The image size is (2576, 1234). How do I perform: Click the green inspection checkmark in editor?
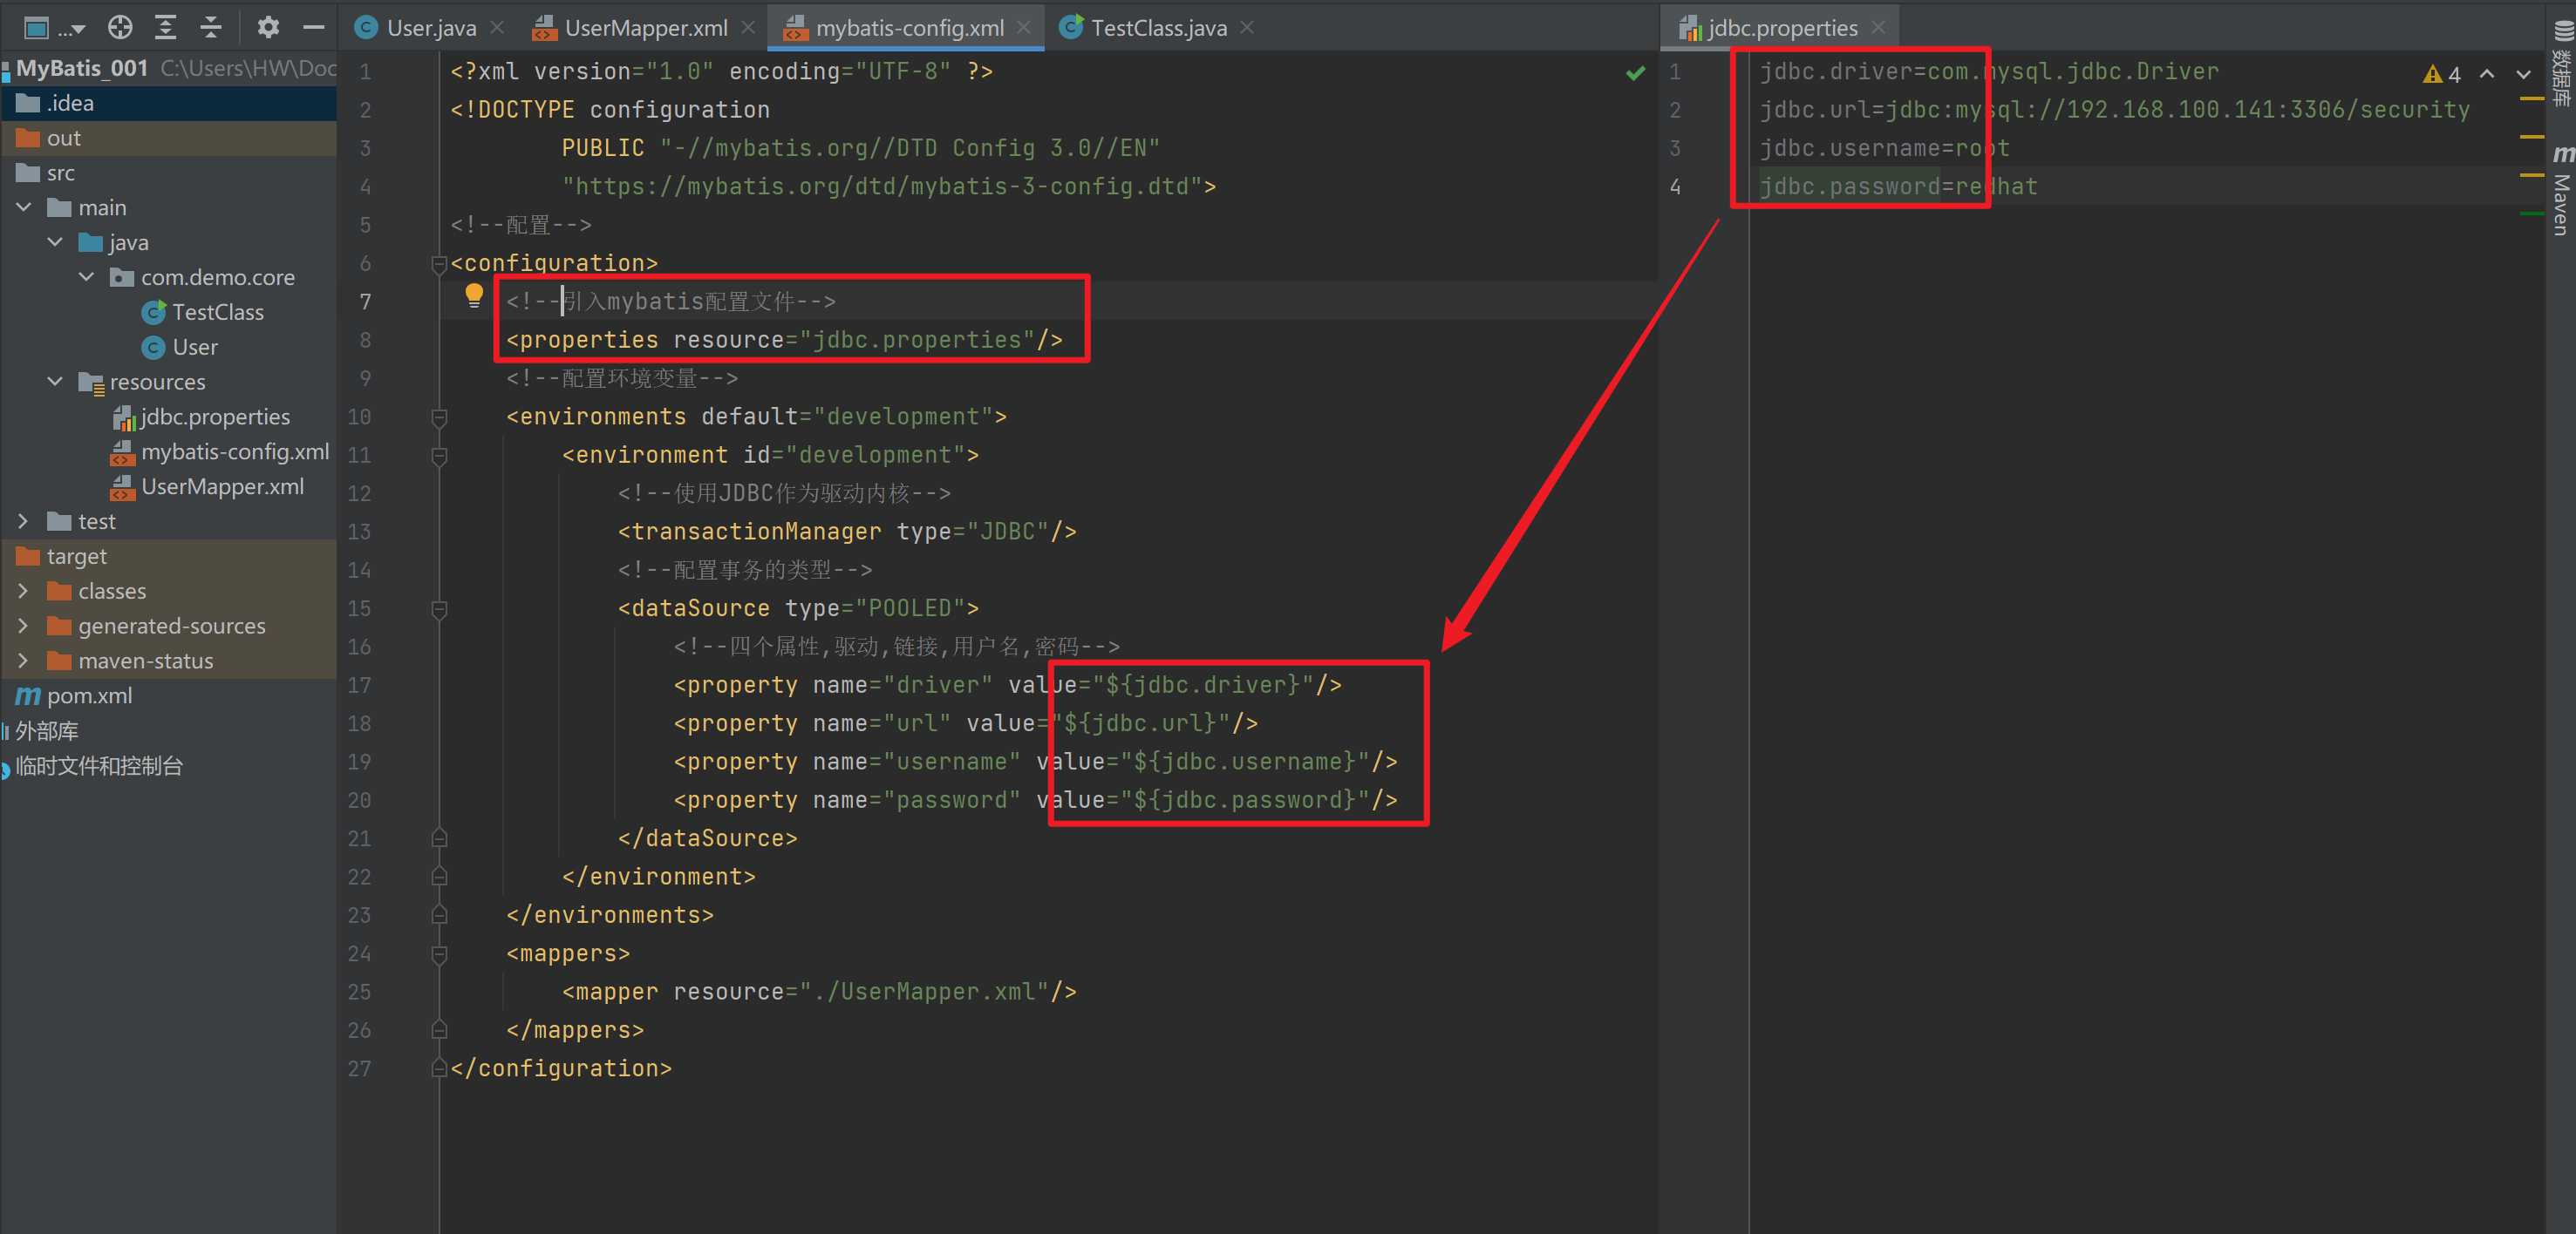click(x=1636, y=73)
